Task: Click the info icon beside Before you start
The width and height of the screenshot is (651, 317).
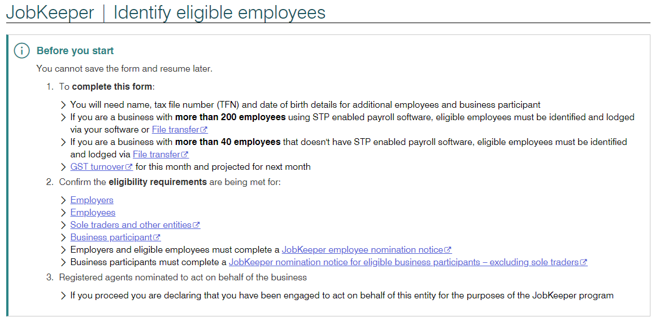Action: [21, 51]
